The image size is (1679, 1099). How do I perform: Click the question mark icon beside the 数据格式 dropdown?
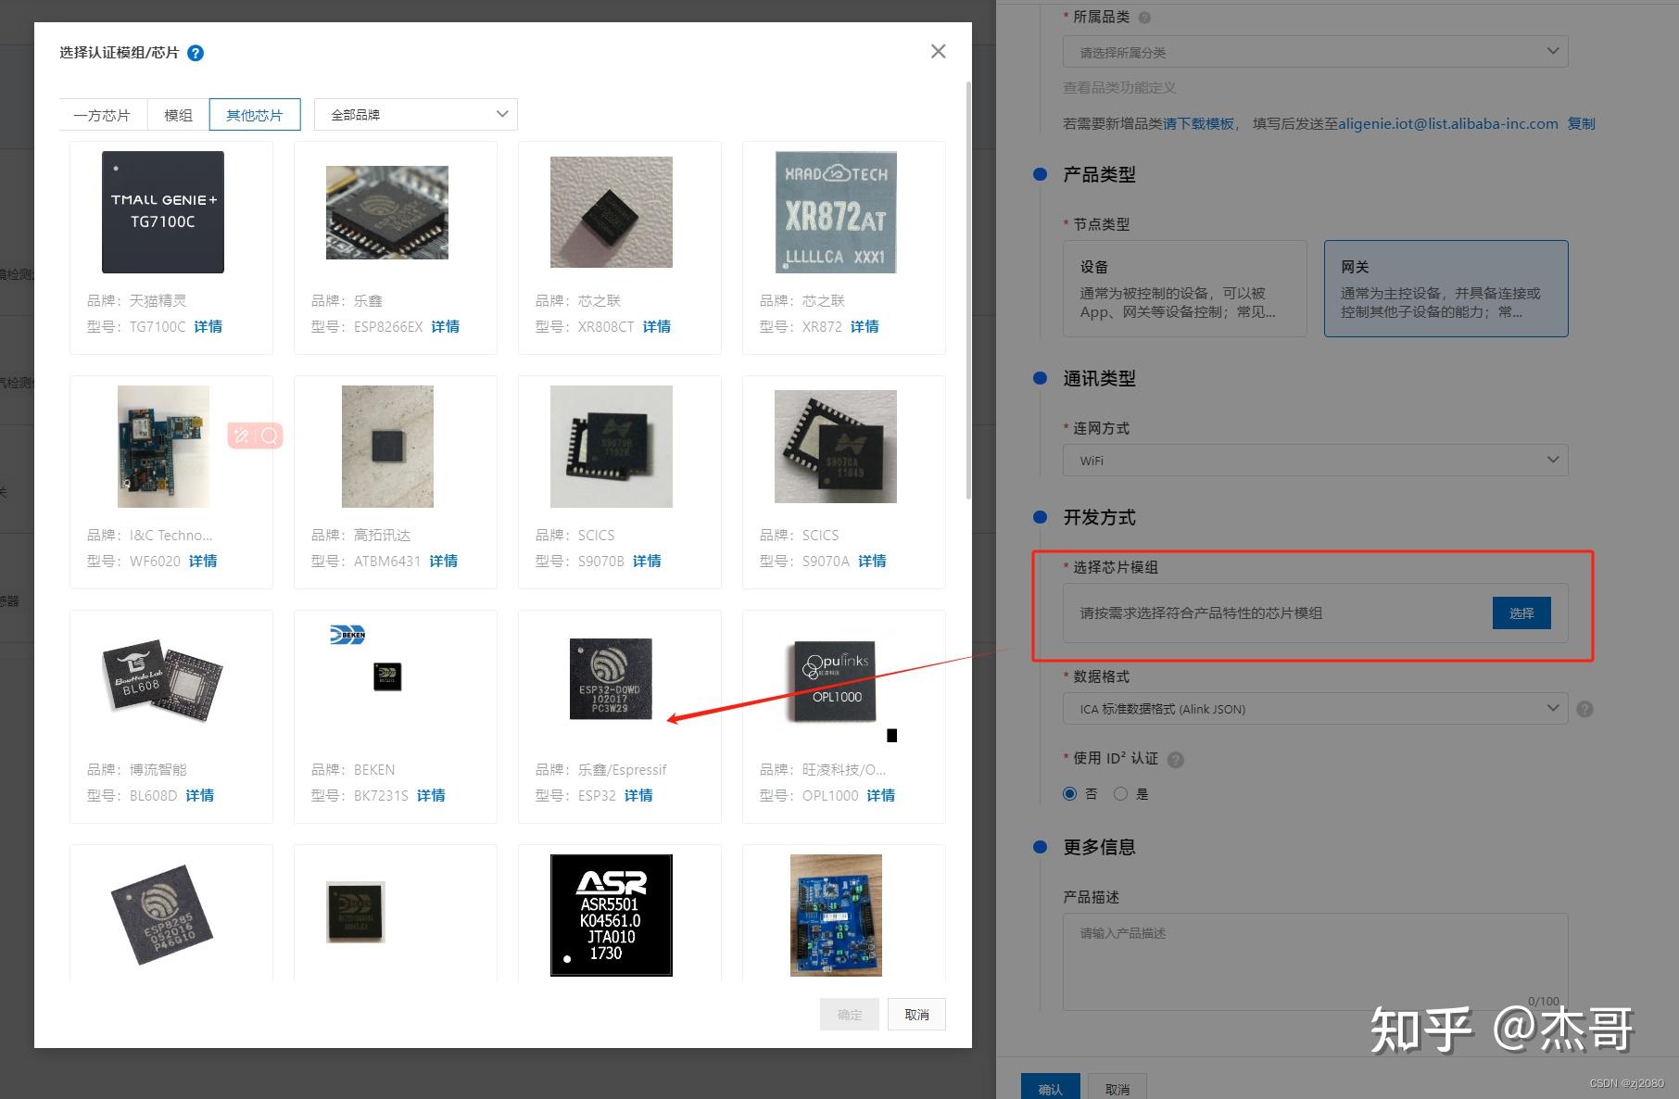(1584, 709)
